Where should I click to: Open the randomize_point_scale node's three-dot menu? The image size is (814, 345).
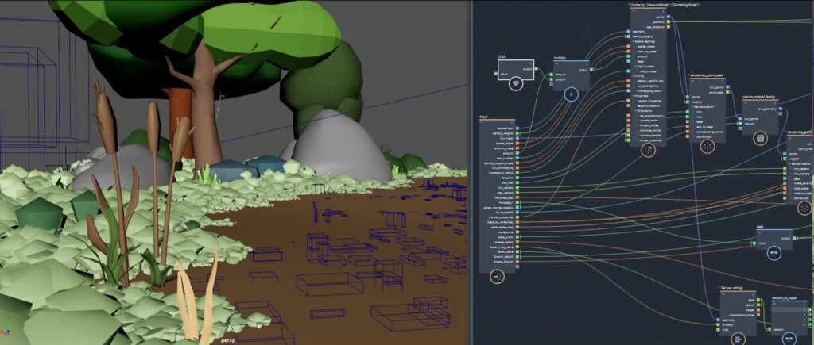[x=722, y=81]
